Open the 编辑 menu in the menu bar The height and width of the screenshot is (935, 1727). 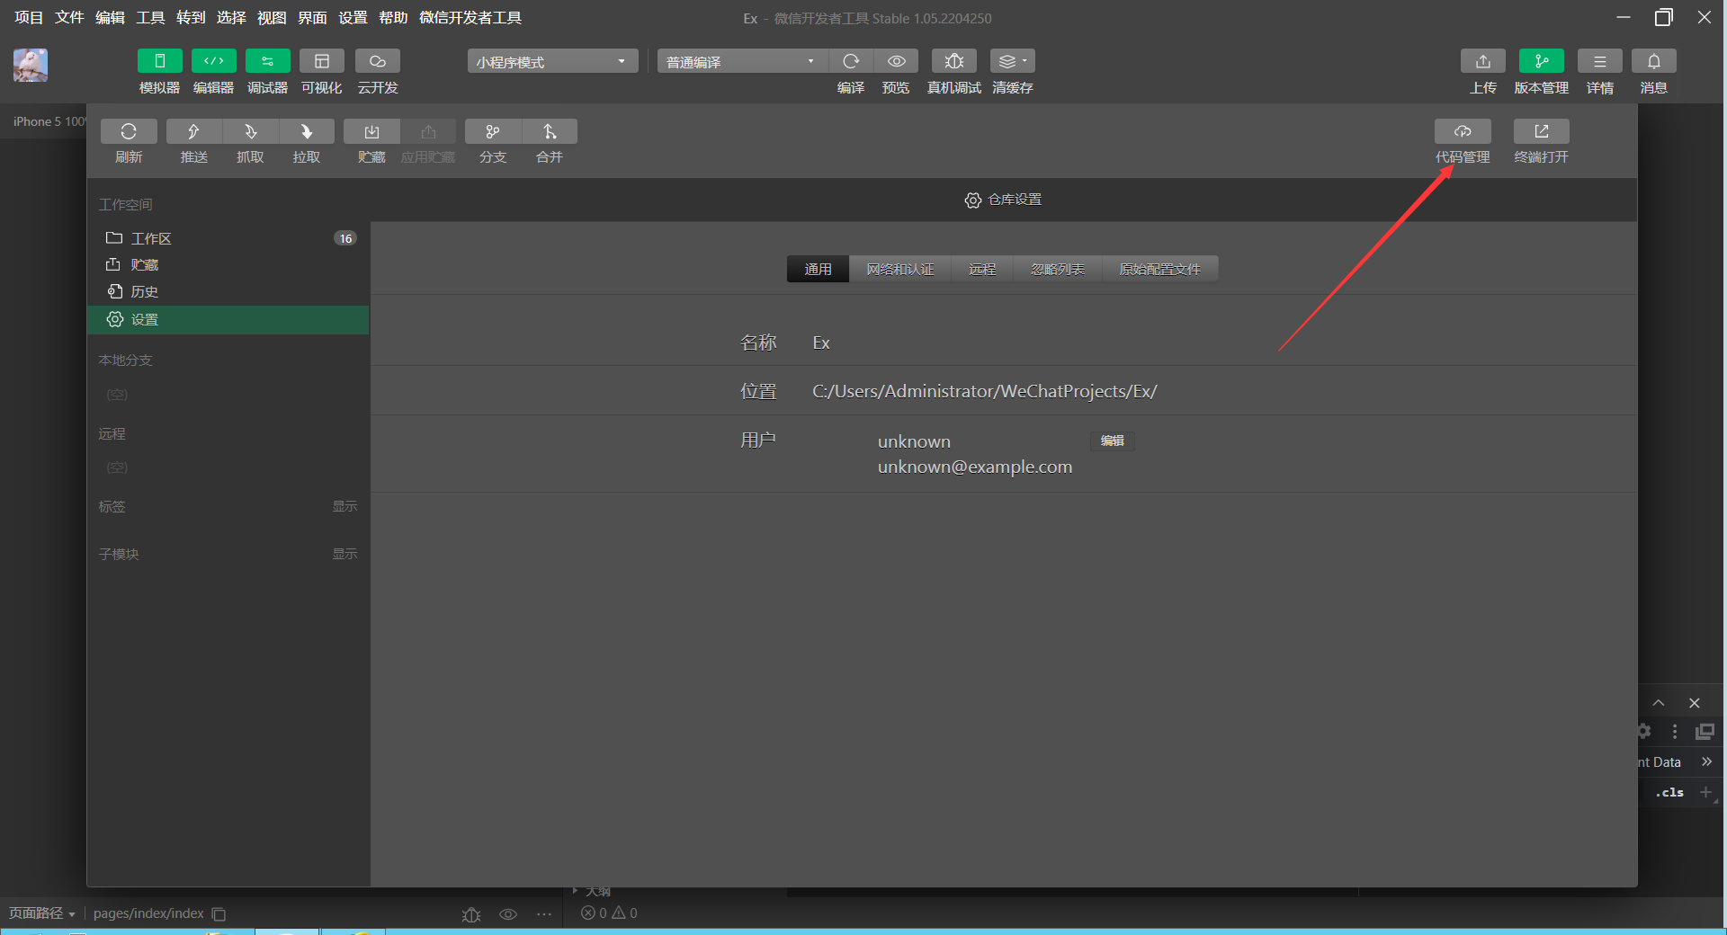click(110, 17)
